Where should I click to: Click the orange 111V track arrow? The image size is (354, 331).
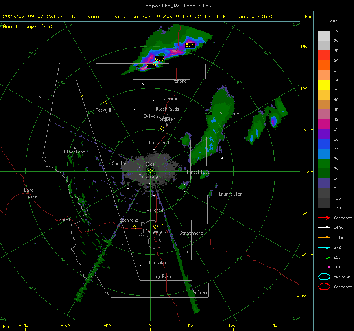pyautogui.click(x=324, y=237)
